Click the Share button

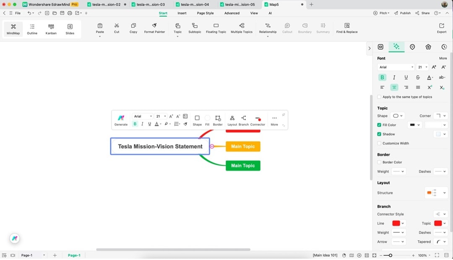[x=422, y=13]
